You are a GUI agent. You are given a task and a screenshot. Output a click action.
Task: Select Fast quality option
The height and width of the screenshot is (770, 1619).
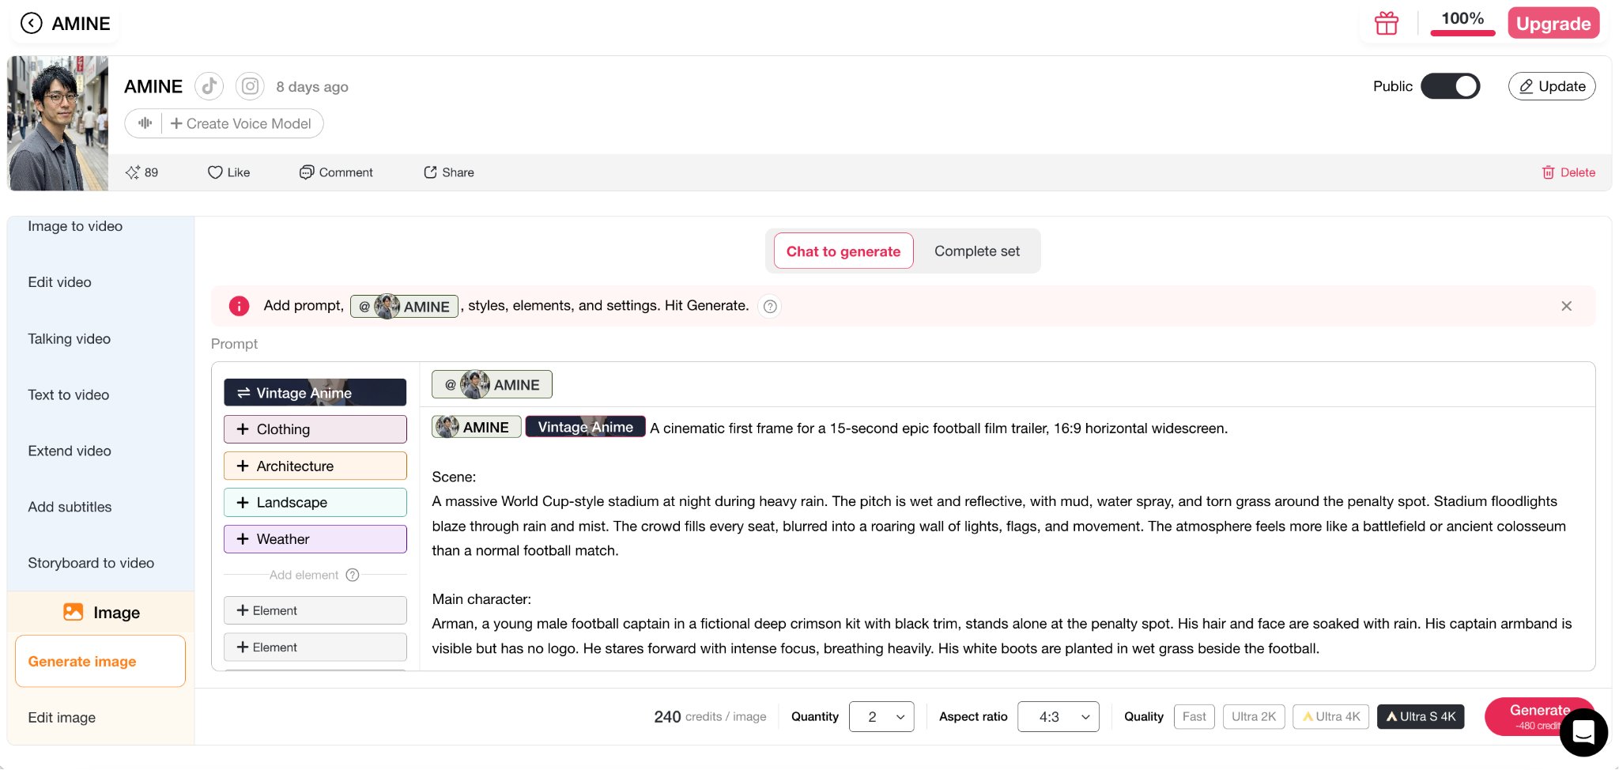pyautogui.click(x=1194, y=716)
